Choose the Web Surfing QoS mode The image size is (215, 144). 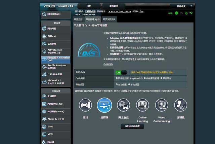click(123, 105)
